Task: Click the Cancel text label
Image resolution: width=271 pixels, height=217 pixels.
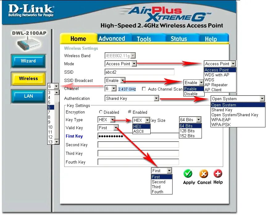Action: click(204, 182)
